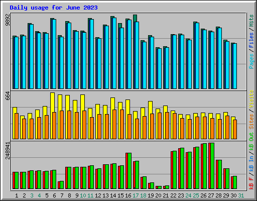This screenshot has width=257, height=201.
Task: Select green weekend day 4 label
Action: [39, 195]
